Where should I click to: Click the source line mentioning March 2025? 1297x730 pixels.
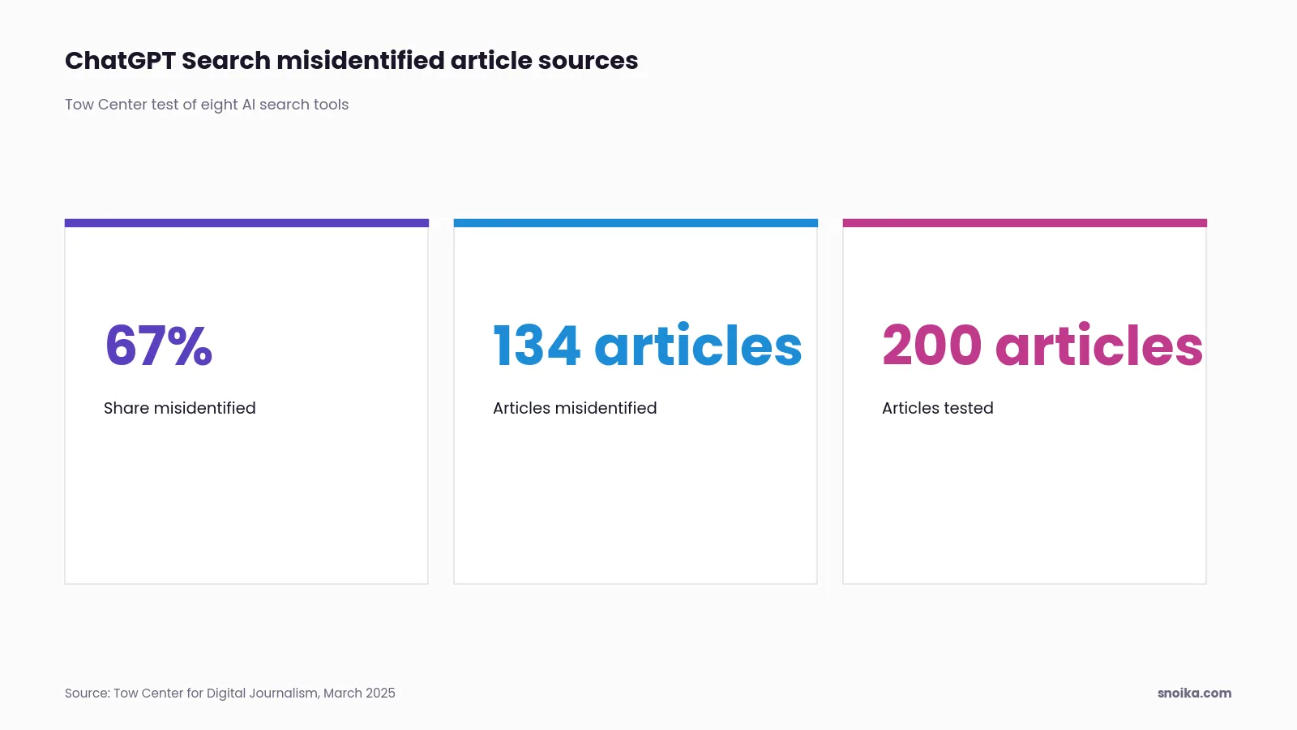[x=230, y=693]
